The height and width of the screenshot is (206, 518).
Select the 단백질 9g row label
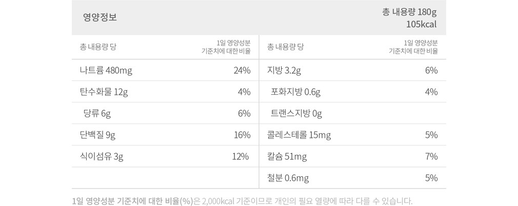(x=97, y=135)
